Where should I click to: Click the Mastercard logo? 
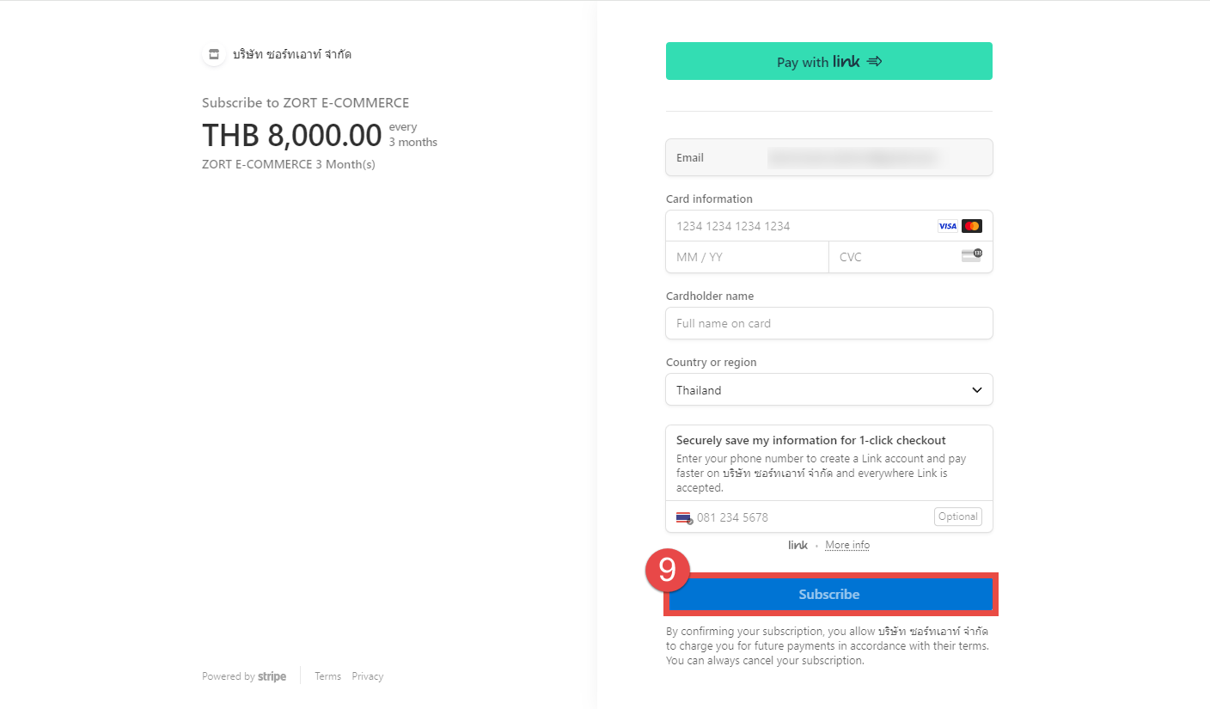972,226
